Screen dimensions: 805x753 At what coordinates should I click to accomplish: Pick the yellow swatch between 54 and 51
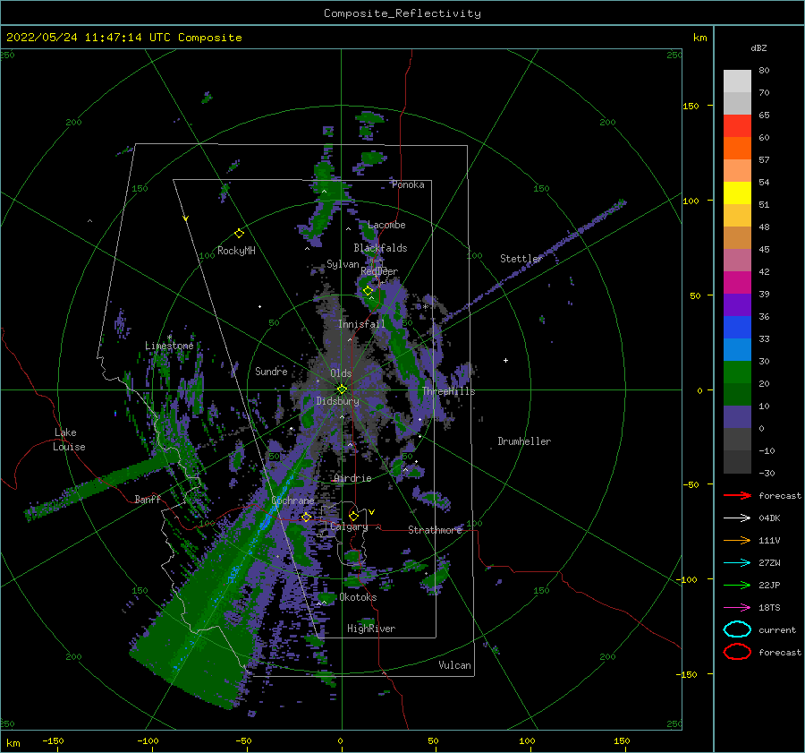point(737,193)
